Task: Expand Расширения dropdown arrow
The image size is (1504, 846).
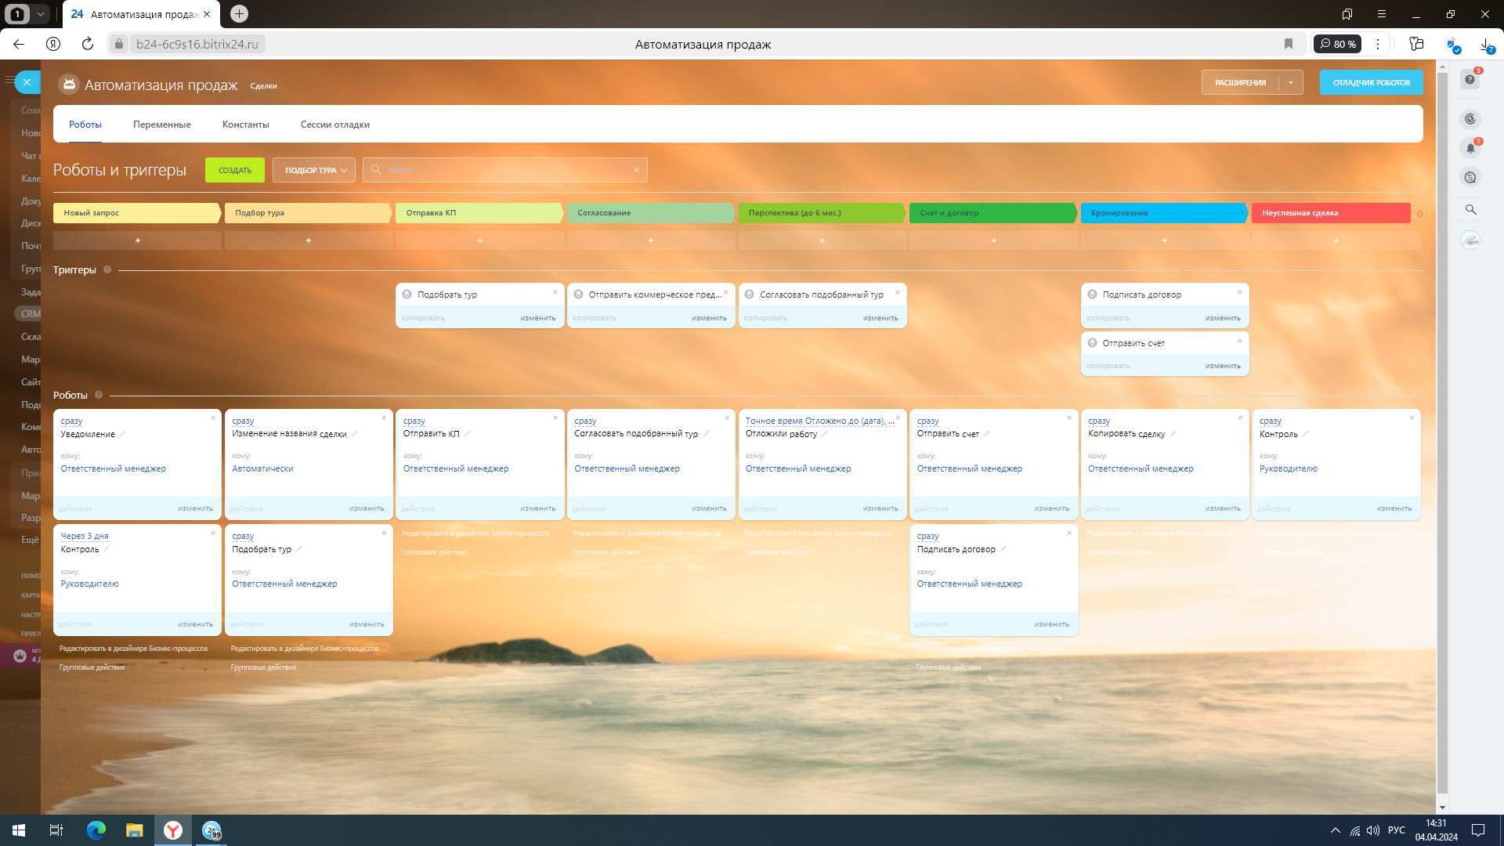Action: [1291, 82]
